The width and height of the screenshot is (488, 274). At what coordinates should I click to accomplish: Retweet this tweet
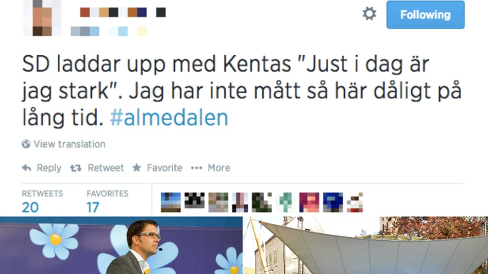click(97, 168)
